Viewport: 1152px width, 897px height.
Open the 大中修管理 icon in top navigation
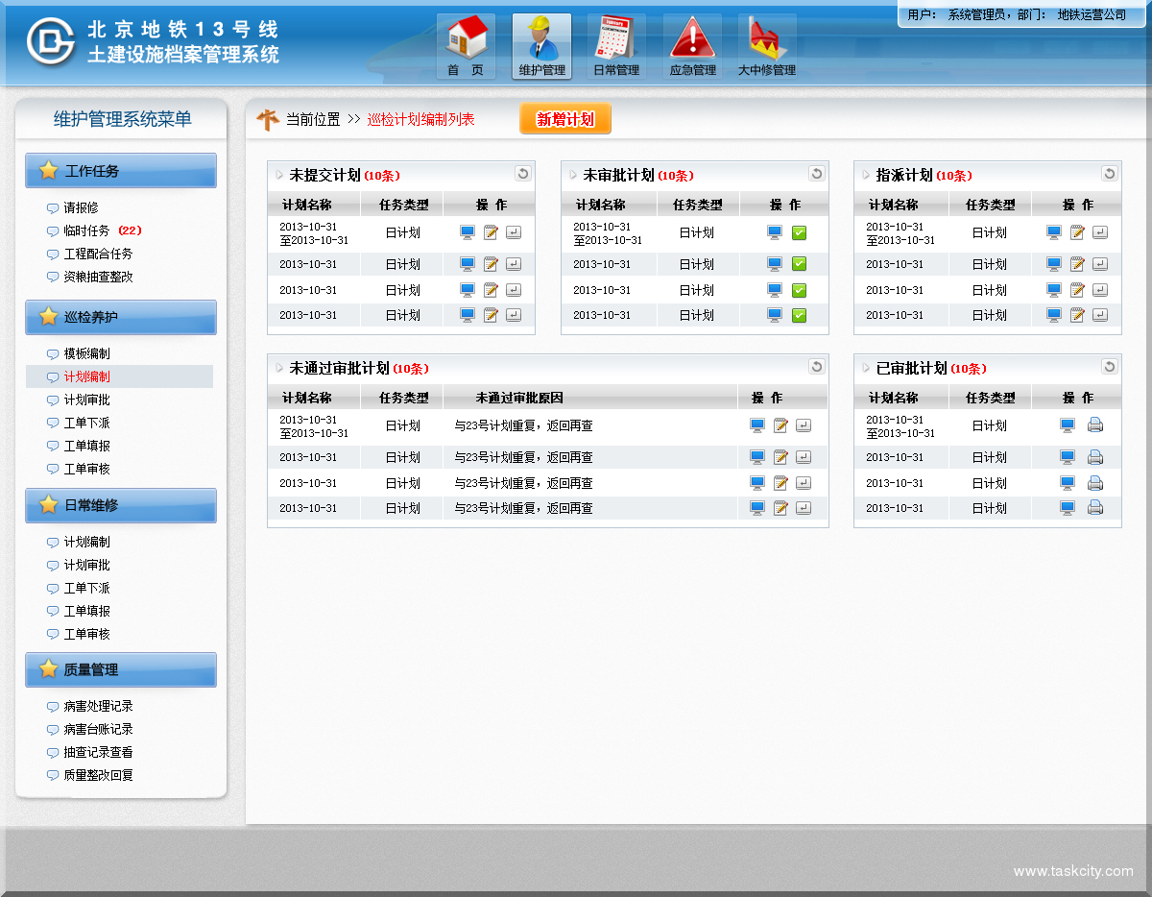[766, 46]
